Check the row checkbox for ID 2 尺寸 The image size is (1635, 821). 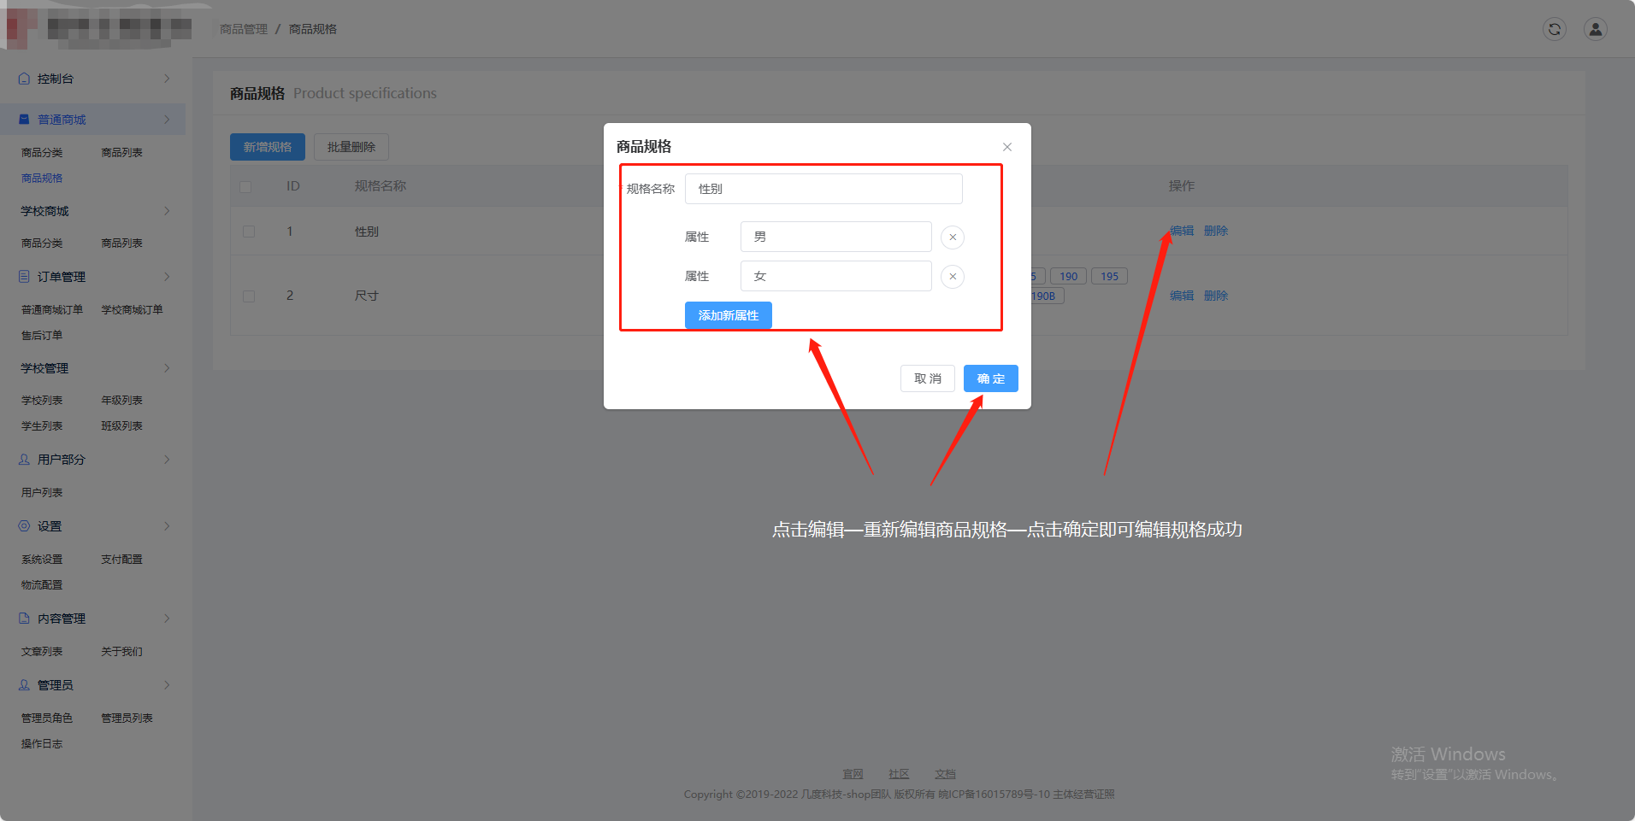tap(249, 296)
